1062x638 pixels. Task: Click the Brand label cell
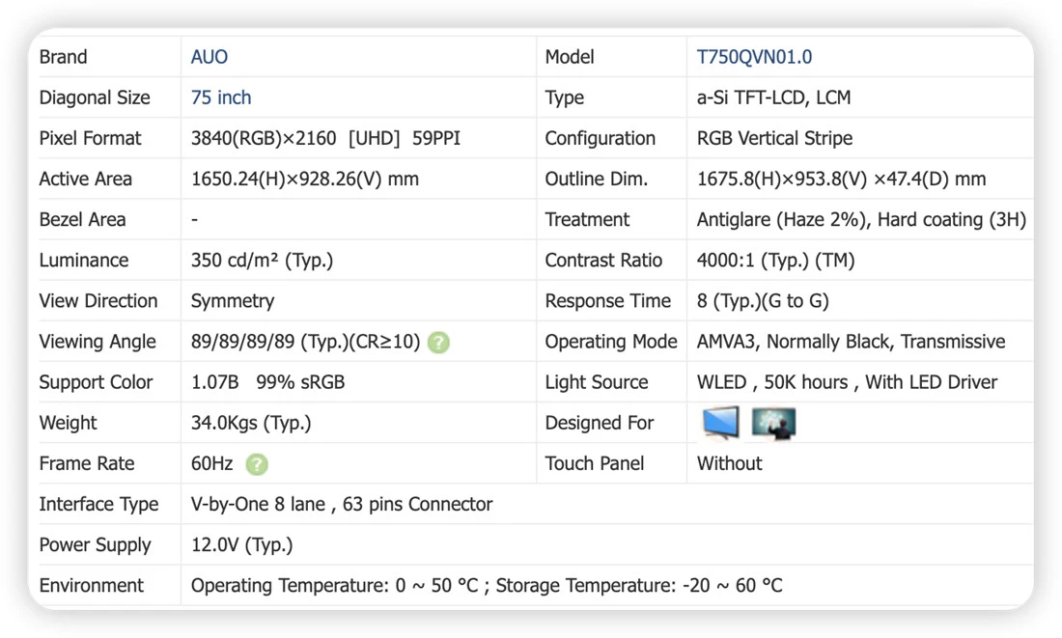tap(63, 57)
